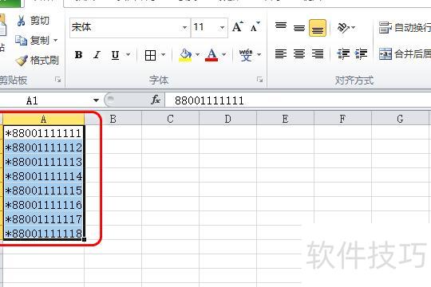Select the Format Painter (格式刷)
Screen dimensions: 431x287
coord(38,60)
